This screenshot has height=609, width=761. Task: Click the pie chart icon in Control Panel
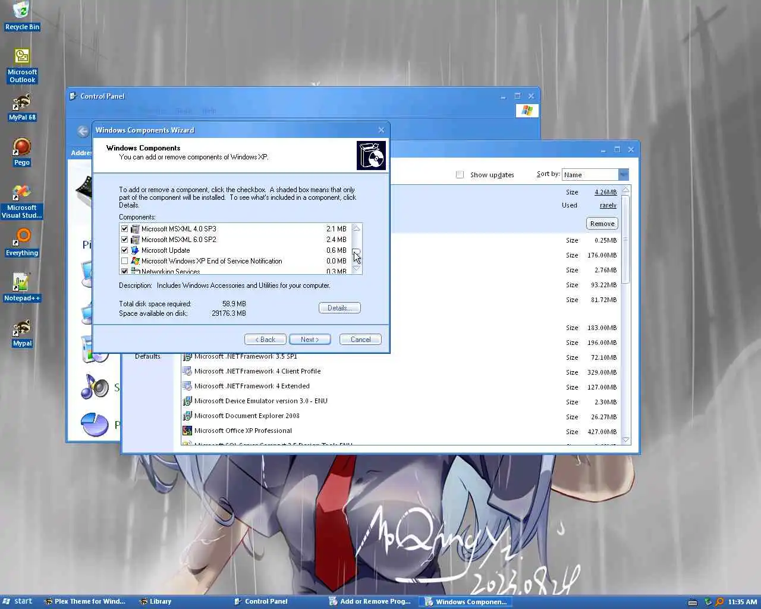click(x=95, y=424)
